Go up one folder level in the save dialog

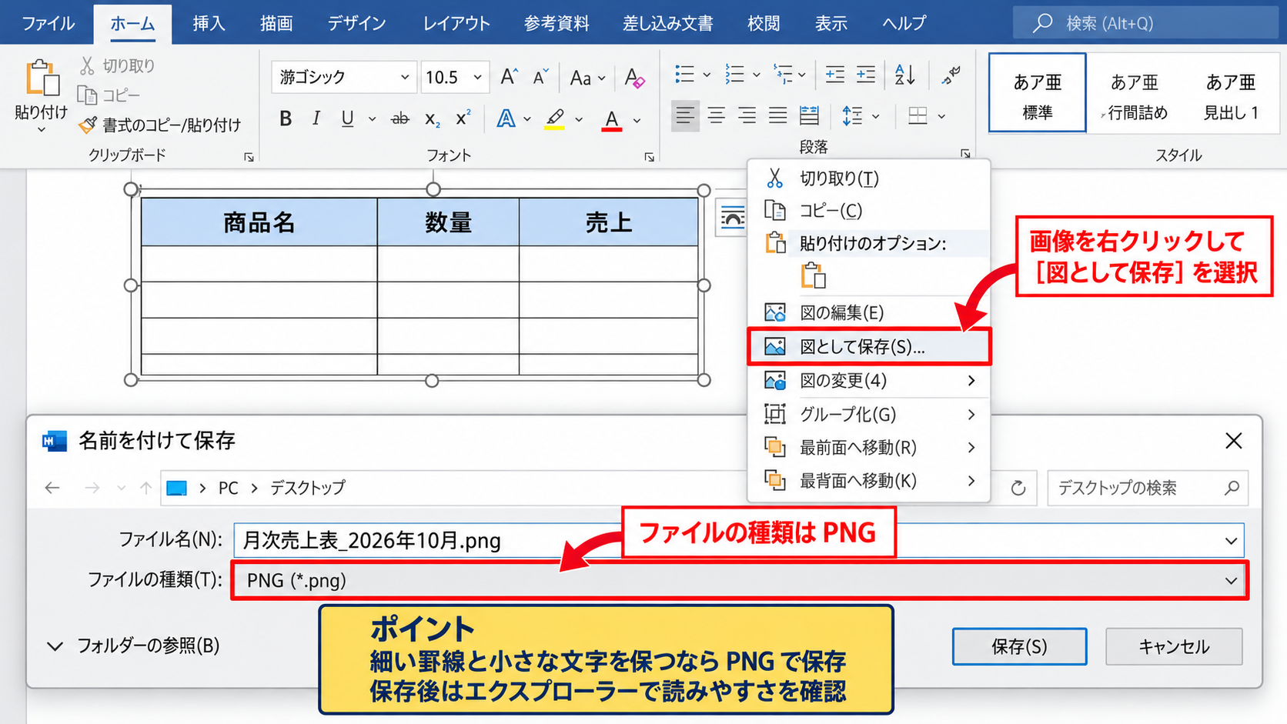145,488
